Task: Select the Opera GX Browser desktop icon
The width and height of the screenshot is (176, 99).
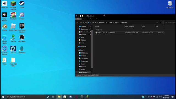Action: (x=4, y=51)
